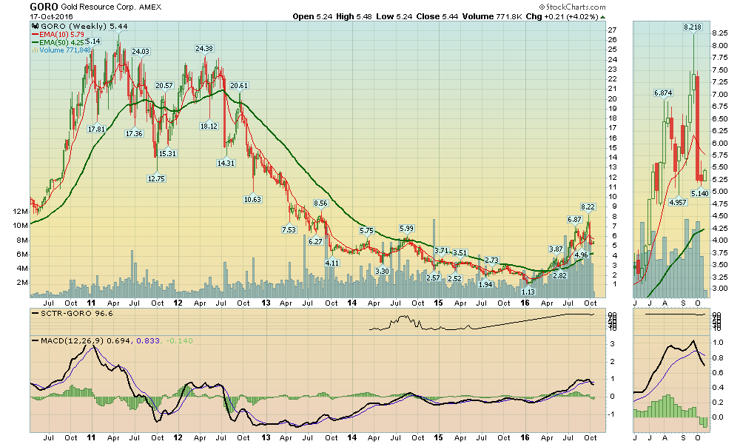This screenshot has width=740, height=444.
Task: Click the 10.63 price low label
Action: [x=252, y=200]
